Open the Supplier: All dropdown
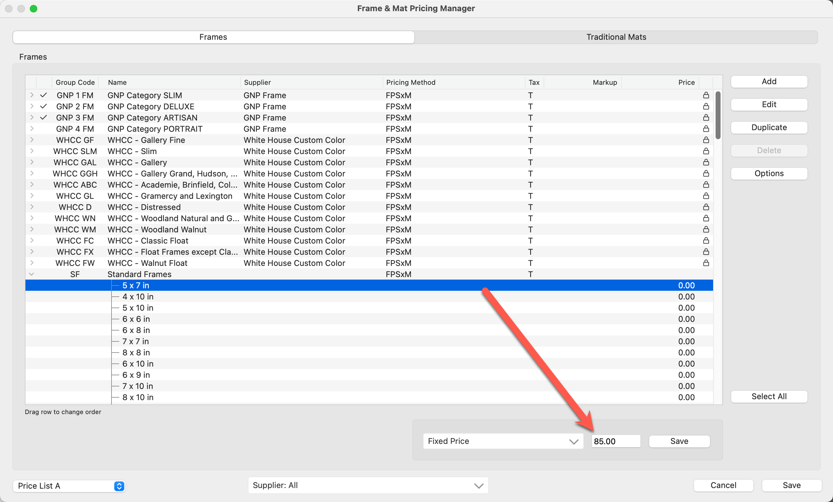 pos(368,485)
